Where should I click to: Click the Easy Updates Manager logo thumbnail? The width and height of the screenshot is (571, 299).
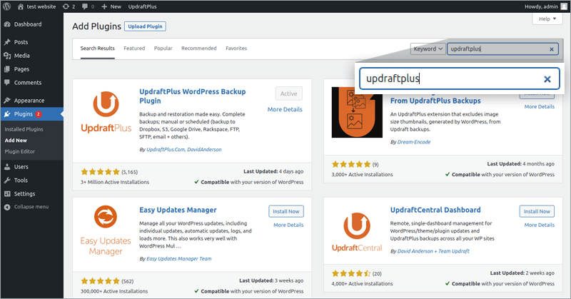click(106, 230)
